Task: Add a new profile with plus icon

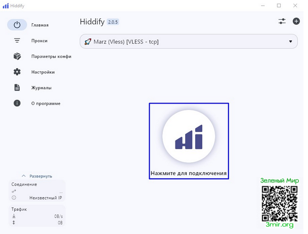Action: point(296,21)
